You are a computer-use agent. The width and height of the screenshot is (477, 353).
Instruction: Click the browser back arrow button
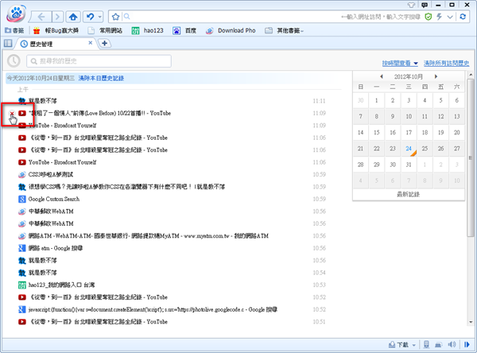[x=43, y=16]
